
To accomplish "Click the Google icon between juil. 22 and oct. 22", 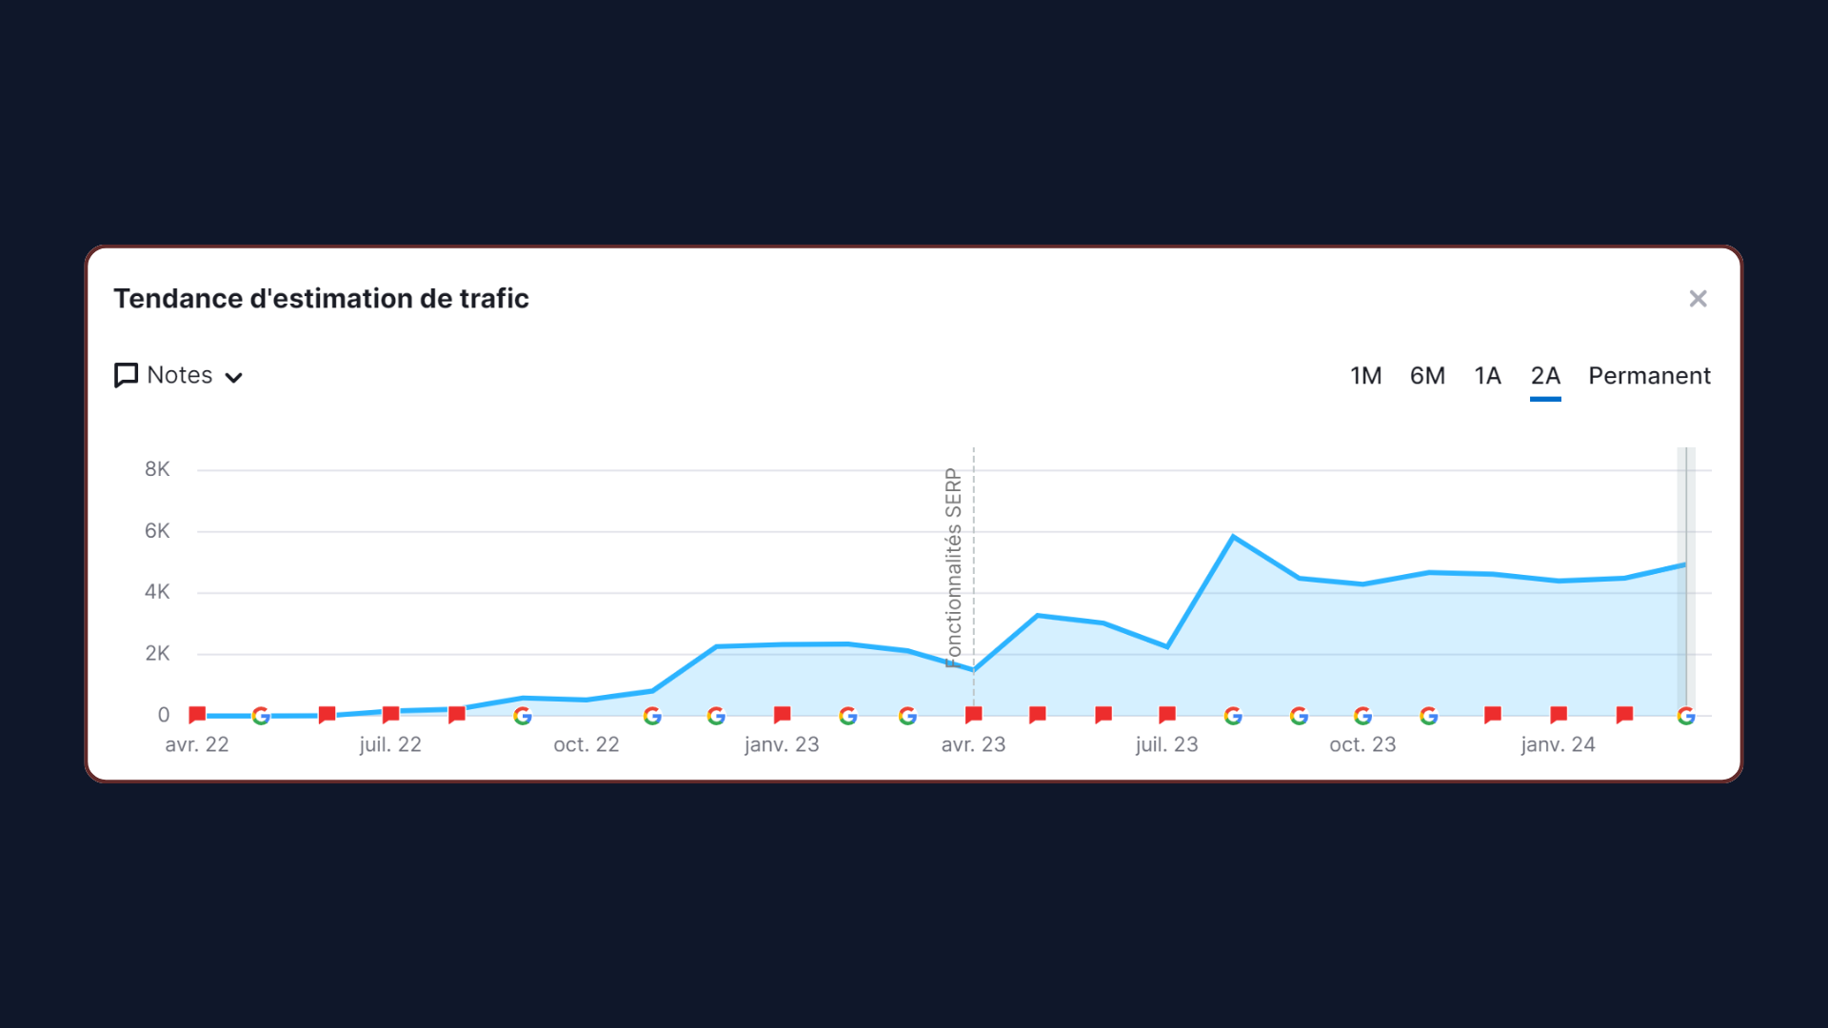I will click(x=523, y=716).
